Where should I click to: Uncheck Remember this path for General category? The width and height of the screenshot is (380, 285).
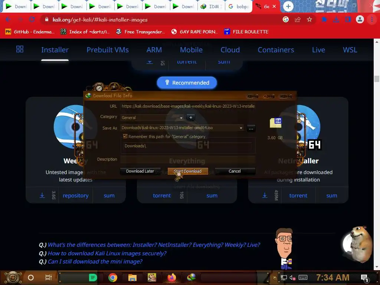125,137
